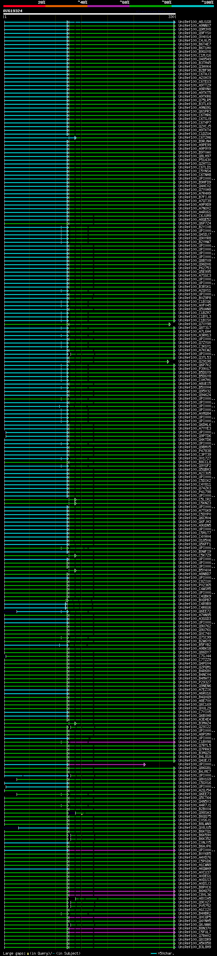The image size is (217, 956).
Task: Click the orange ~40% identity legend segment
Action: click(66, 6)
